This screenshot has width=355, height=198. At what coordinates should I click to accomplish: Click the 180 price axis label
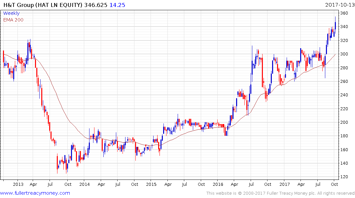[x=344, y=136]
